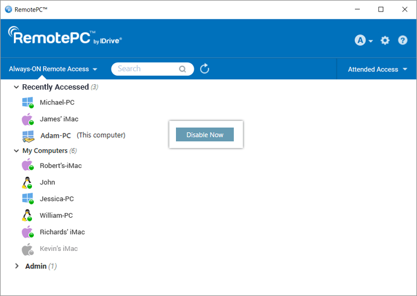Viewport: 417px width, 296px height.
Task: Collapse the Recently Accessed group
Action: [x=16, y=87]
